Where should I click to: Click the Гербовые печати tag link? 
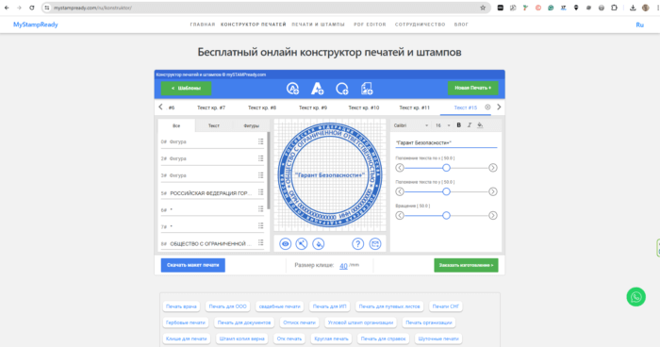(185, 322)
